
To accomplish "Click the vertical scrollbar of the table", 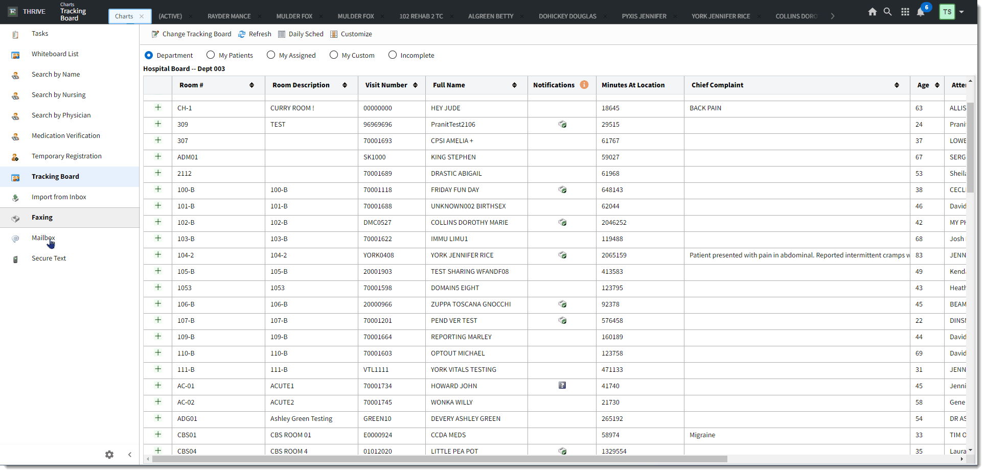I will [x=970, y=147].
